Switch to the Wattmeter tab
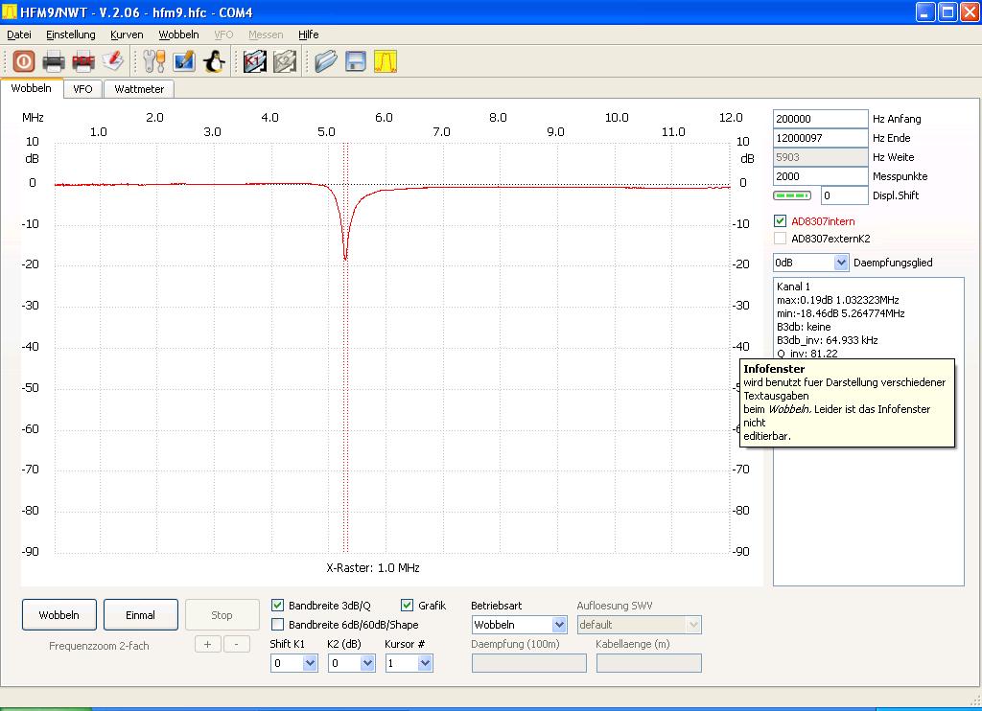The image size is (982, 711). click(x=139, y=89)
